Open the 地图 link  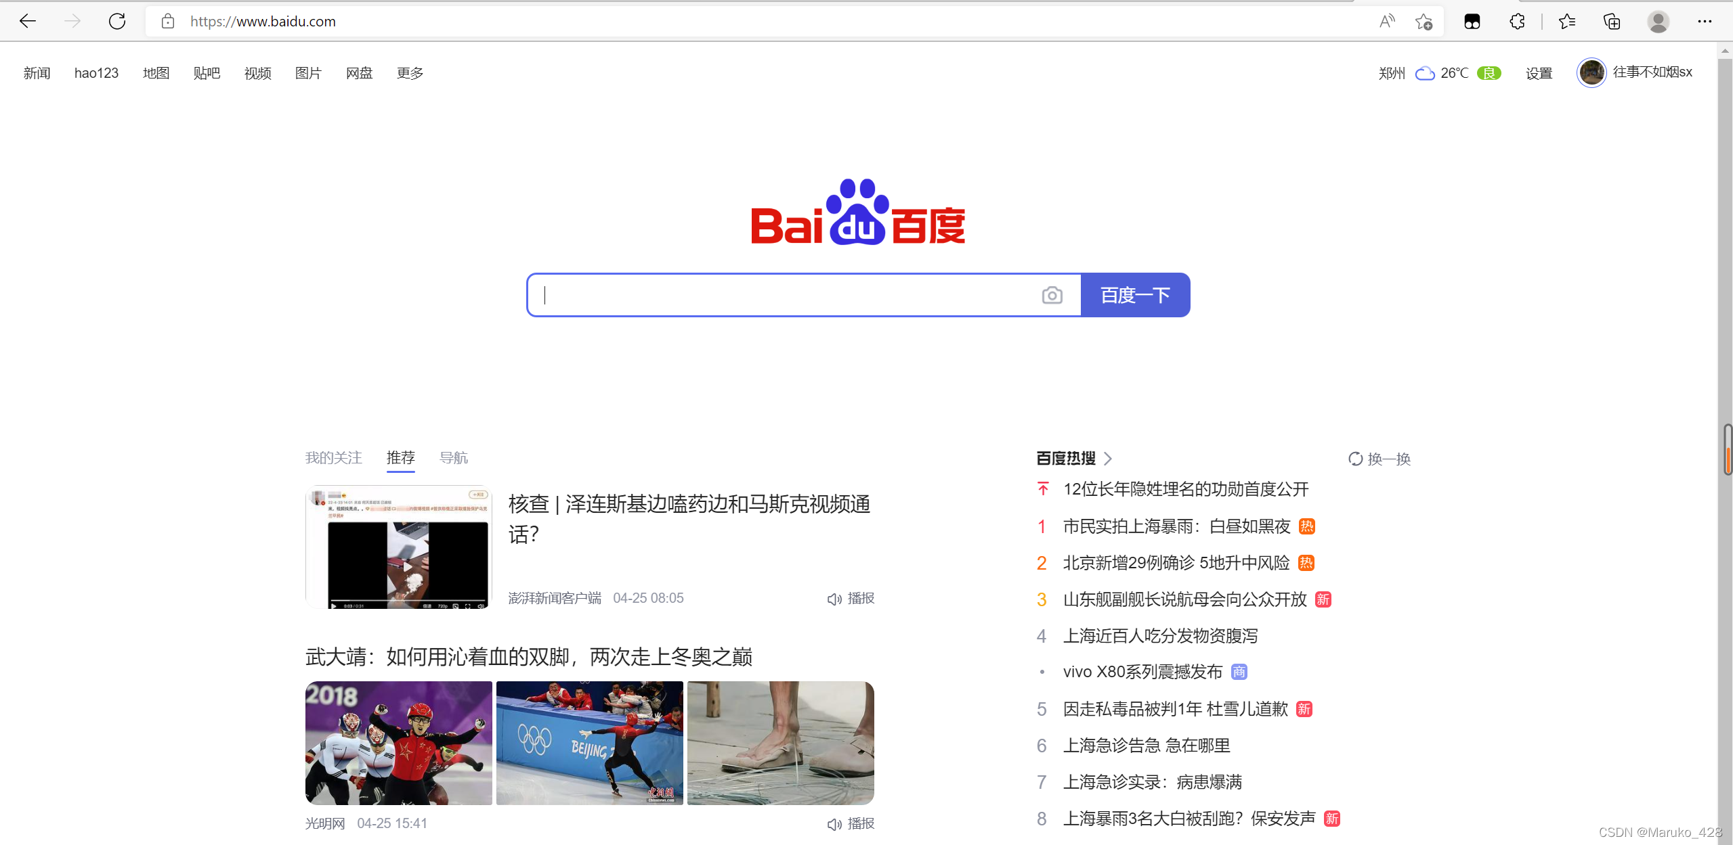156,73
